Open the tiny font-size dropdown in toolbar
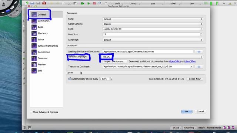The width and height of the screenshot is (237, 133). pyautogui.click(x=195, y=3)
